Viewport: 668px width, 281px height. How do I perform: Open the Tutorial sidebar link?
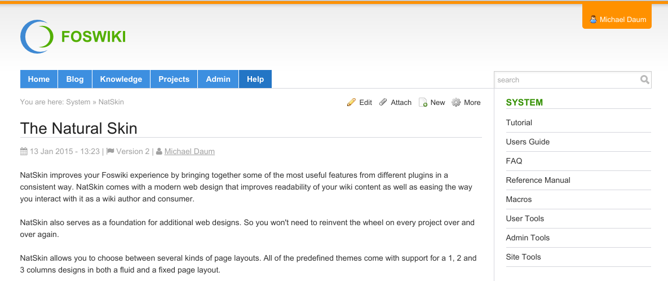519,122
